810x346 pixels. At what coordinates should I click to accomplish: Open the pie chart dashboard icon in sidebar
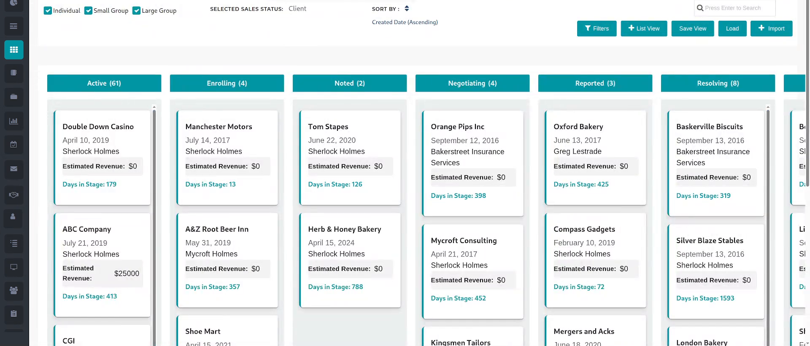point(13,3)
